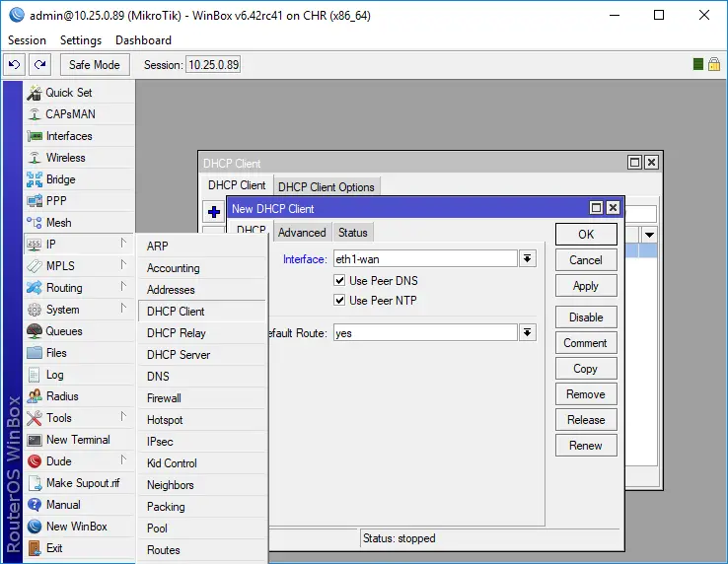Click the green connection status indicator
The width and height of the screenshot is (728, 564).
tap(697, 64)
